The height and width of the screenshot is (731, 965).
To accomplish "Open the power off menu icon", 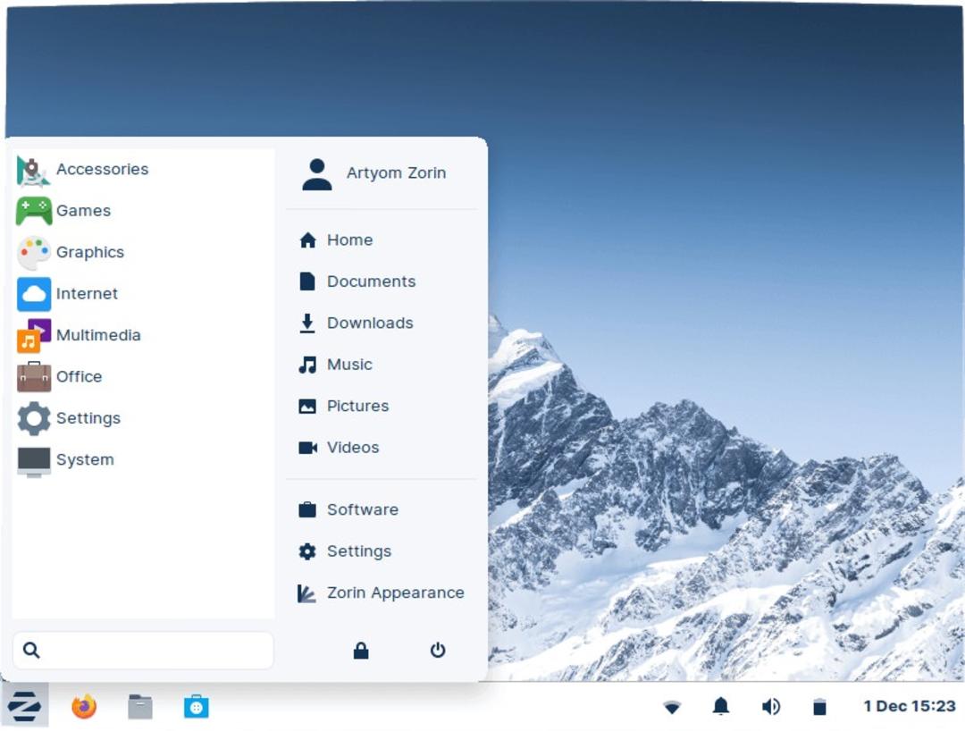I will pos(438,650).
